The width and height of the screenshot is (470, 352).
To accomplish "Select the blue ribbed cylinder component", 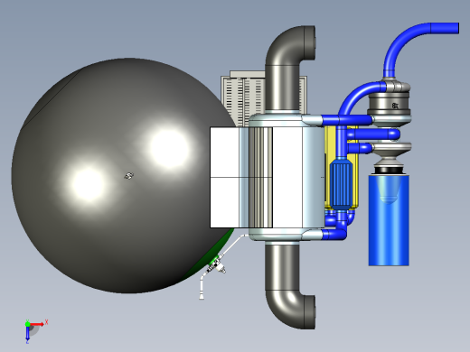I will click(341, 185).
